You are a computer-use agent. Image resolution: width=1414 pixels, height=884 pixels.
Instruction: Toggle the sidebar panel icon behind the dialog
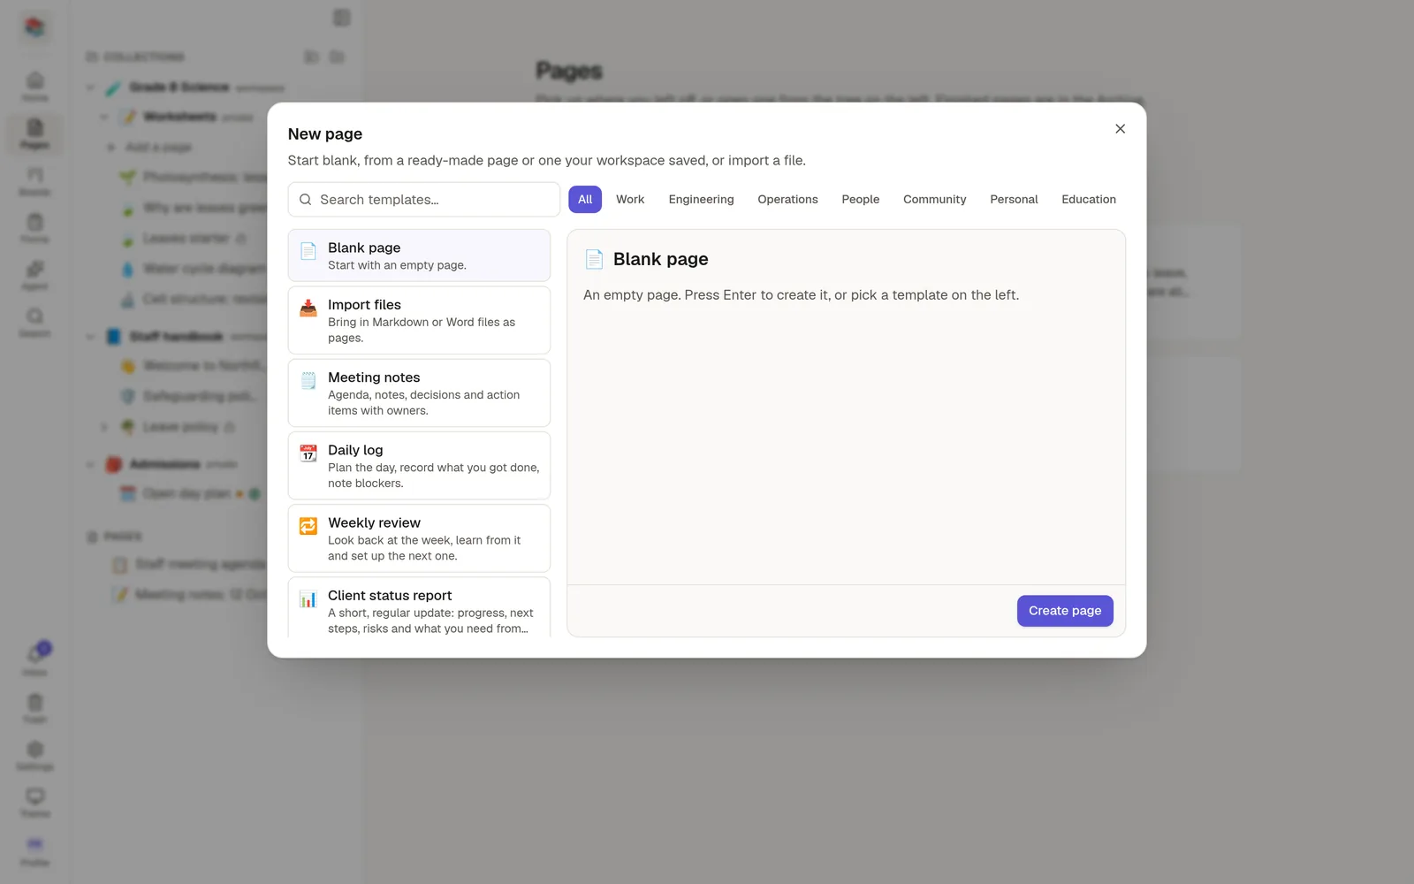click(x=342, y=18)
